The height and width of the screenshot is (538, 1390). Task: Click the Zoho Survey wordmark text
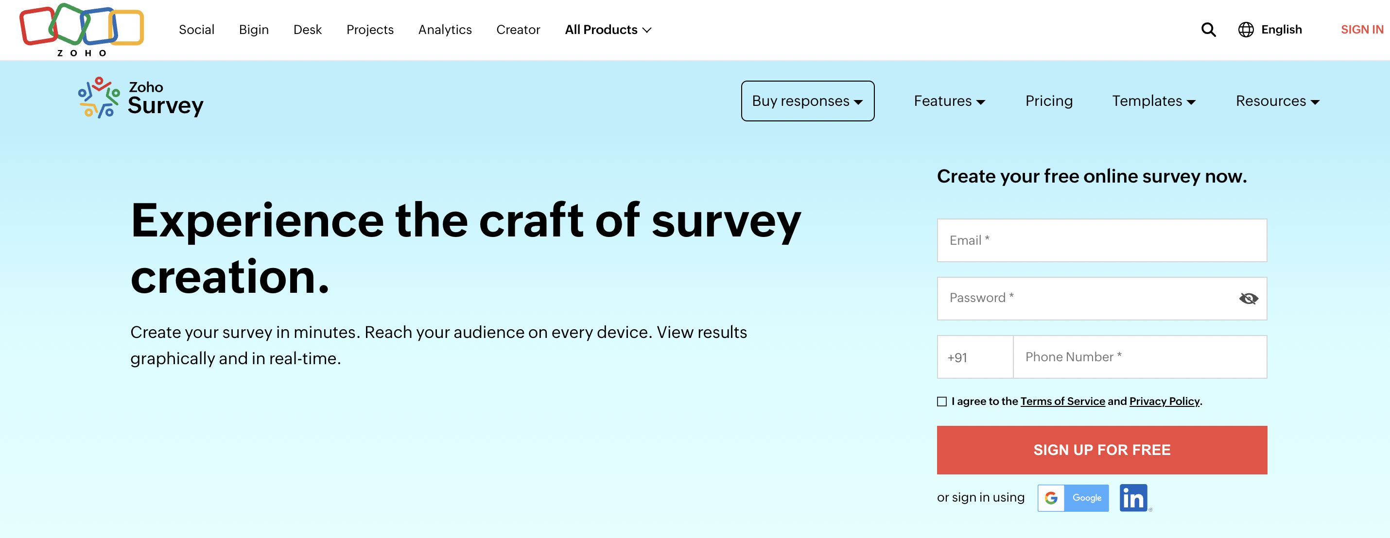point(165,99)
